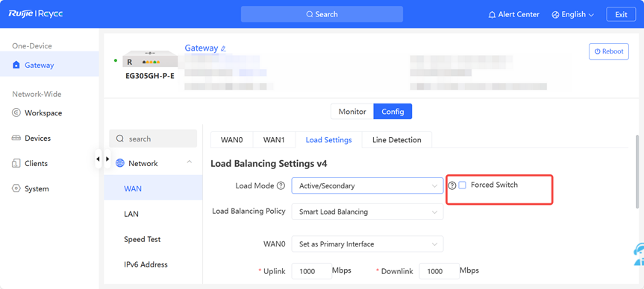The height and width of the screenshot is (289, 644).
Task: Focus the top Search bar
Action: click(322, 14)
